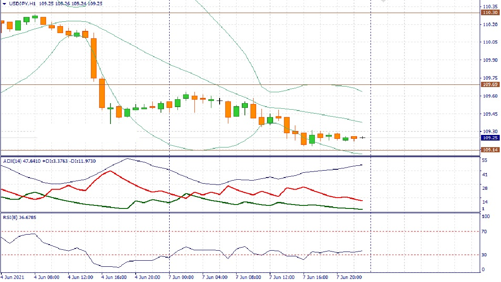Image resolution: width=501 pixels, height=282 pixels.
Task: Select the 109.14 support price tag
Action: pos(490,150)
